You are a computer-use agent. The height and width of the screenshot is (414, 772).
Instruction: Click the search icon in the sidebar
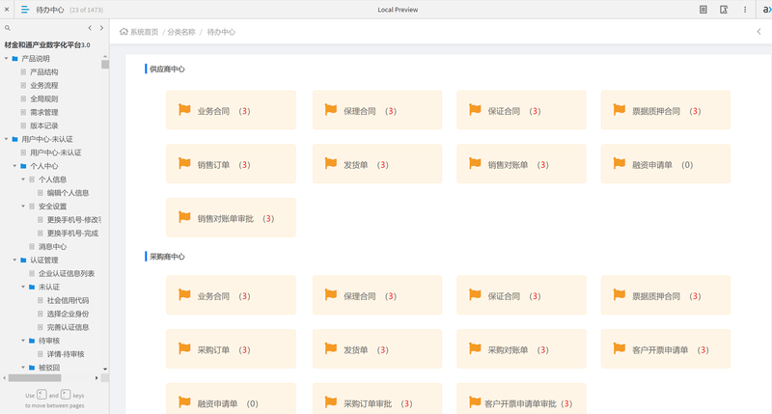pyautogui.click(x=8, y=28)
